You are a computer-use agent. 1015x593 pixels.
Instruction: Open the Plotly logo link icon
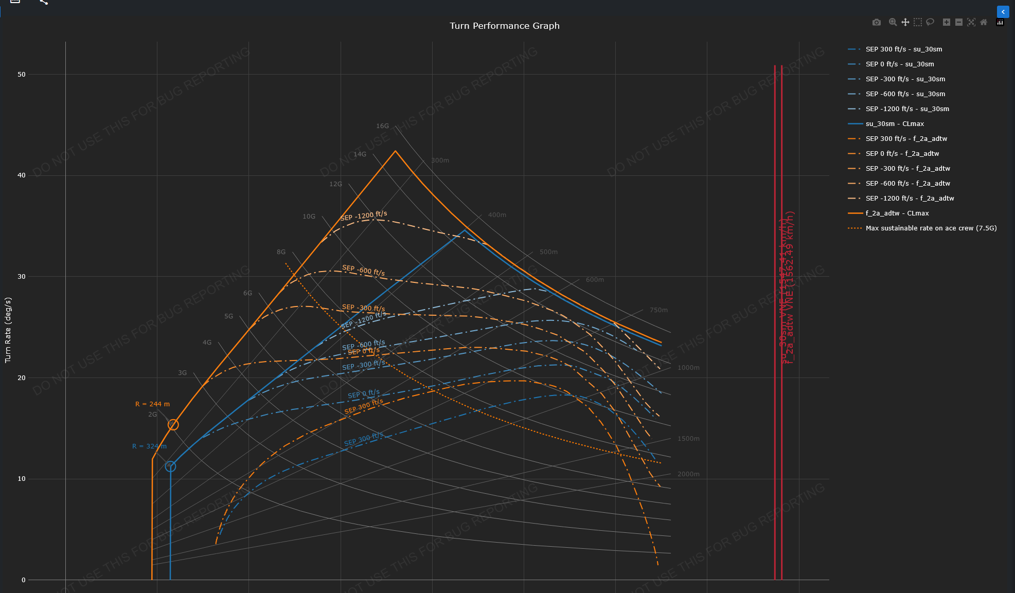pos(1000,22)
